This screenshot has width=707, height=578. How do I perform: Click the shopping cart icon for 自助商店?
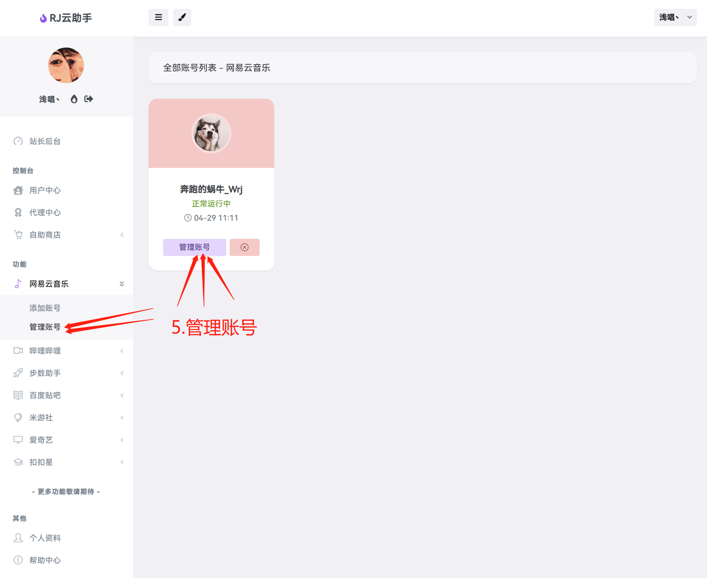18,235
